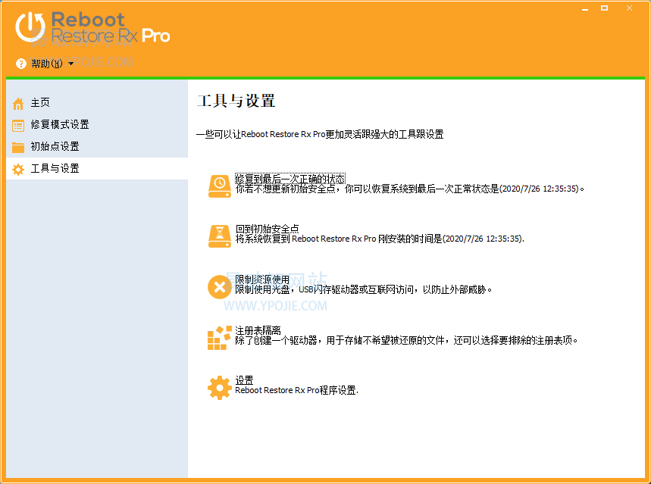
Task: Click the hourglass-drive icon for 回到初始安全点
Action: pyautogui.click(x=219, y=236)
